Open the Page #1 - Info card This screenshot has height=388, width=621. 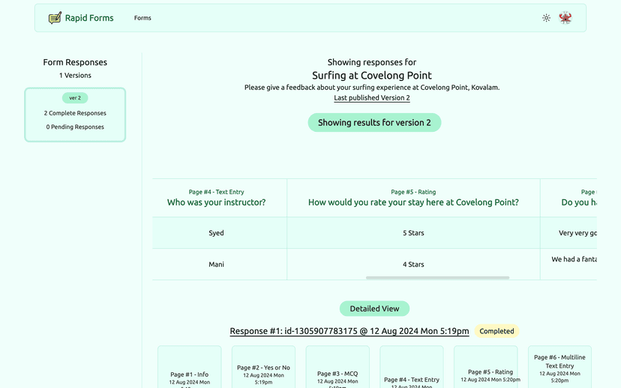click(190, 371)
